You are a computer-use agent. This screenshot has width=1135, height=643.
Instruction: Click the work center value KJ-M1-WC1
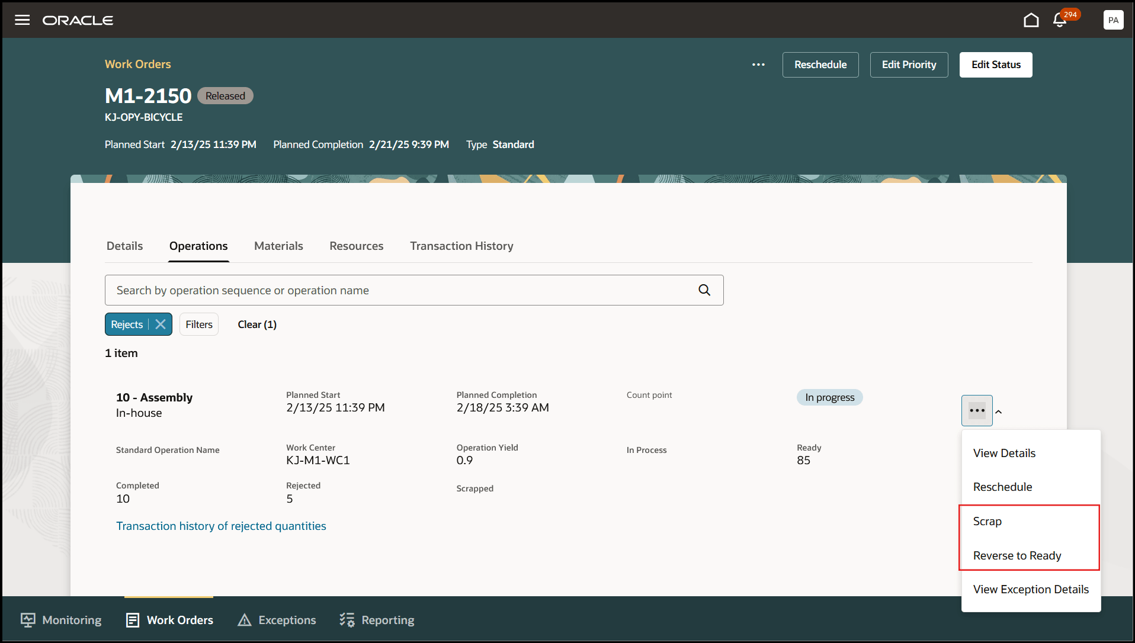coord(318,460)
